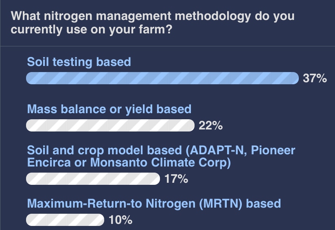Viewport: 335px width, 230px height.
Task: Select the 22% result value
Action: point(211,125)
